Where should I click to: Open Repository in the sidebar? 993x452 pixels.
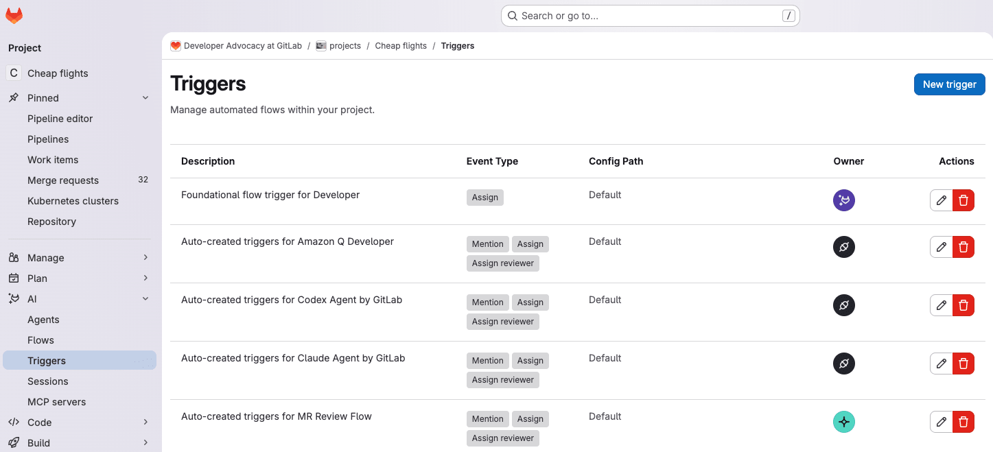[80, 222]
